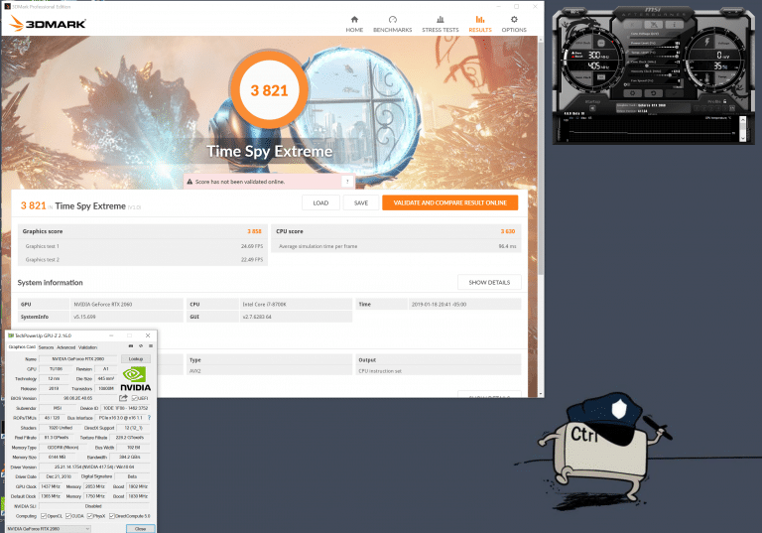Switch to the Graphics Card tab in GPU-Z
Screen dimensions: 762x533
tap(22, 347)
